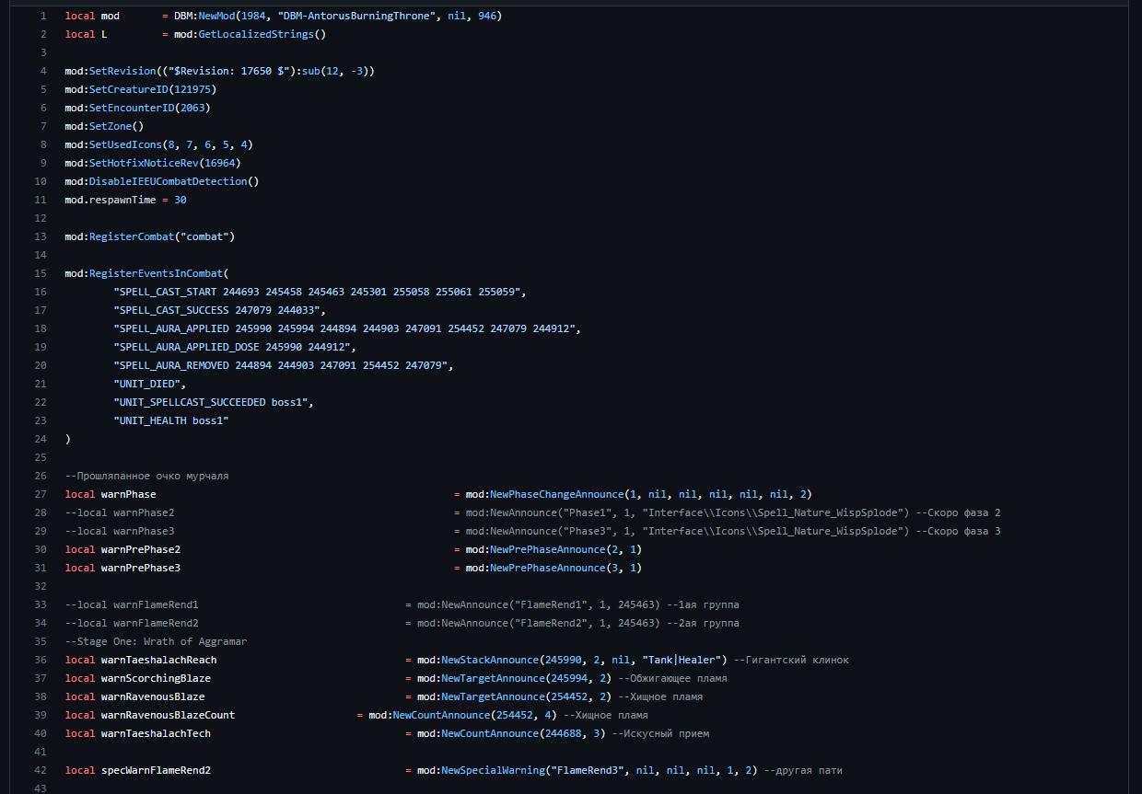Click the NewPhaseChangeAnnounce method name

tap(556, 494)
